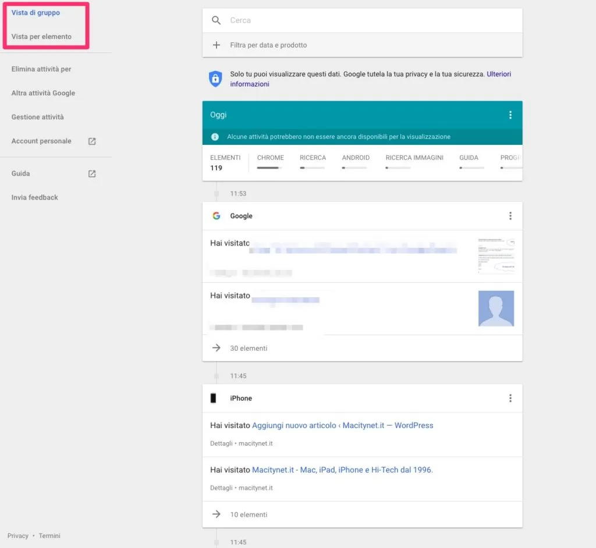Select the RICERCA product tab
The image size is (596, 548).
313,158
